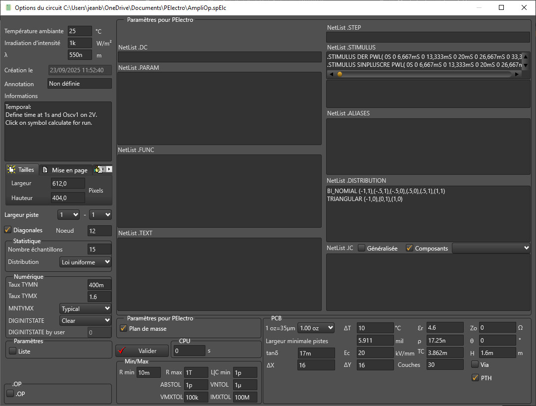The height and width of the screenshot is (406, 536).
Task: Click the Mise en page document icon
Action: (46, 170)
